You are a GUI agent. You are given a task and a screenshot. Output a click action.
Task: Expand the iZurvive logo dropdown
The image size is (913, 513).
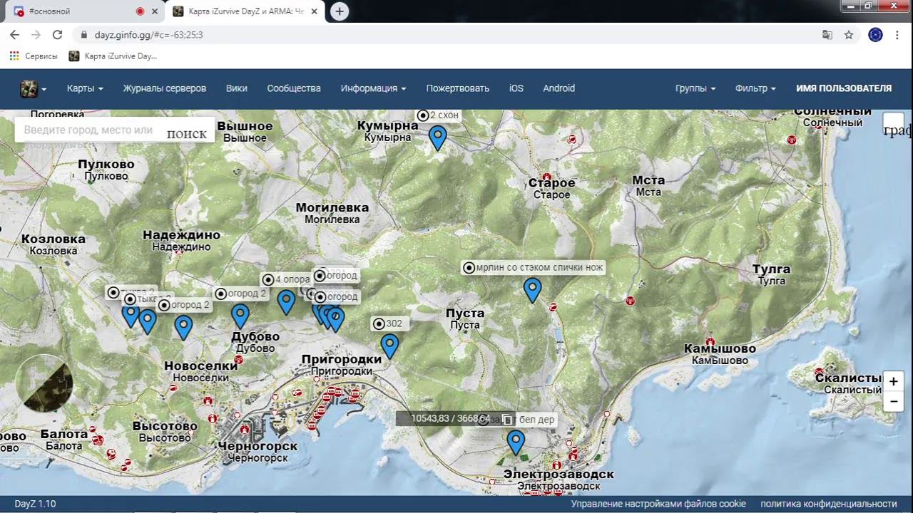(34, 88)
